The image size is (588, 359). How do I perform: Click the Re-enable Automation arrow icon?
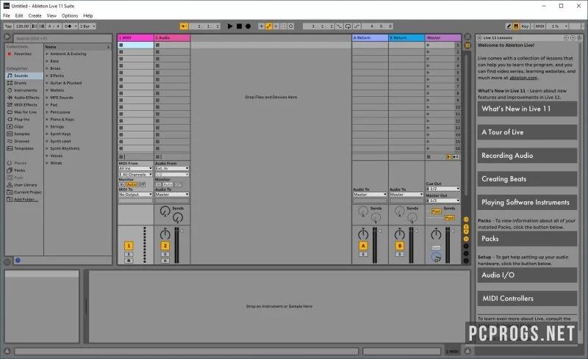point(276,26)
